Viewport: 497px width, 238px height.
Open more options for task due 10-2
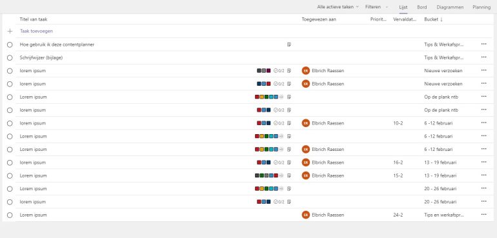point(483,123)
